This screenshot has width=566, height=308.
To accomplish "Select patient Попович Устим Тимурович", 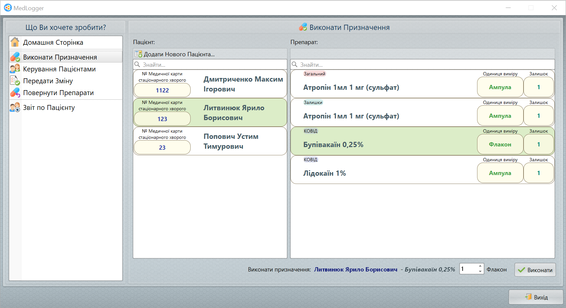I will click(230, 141).
